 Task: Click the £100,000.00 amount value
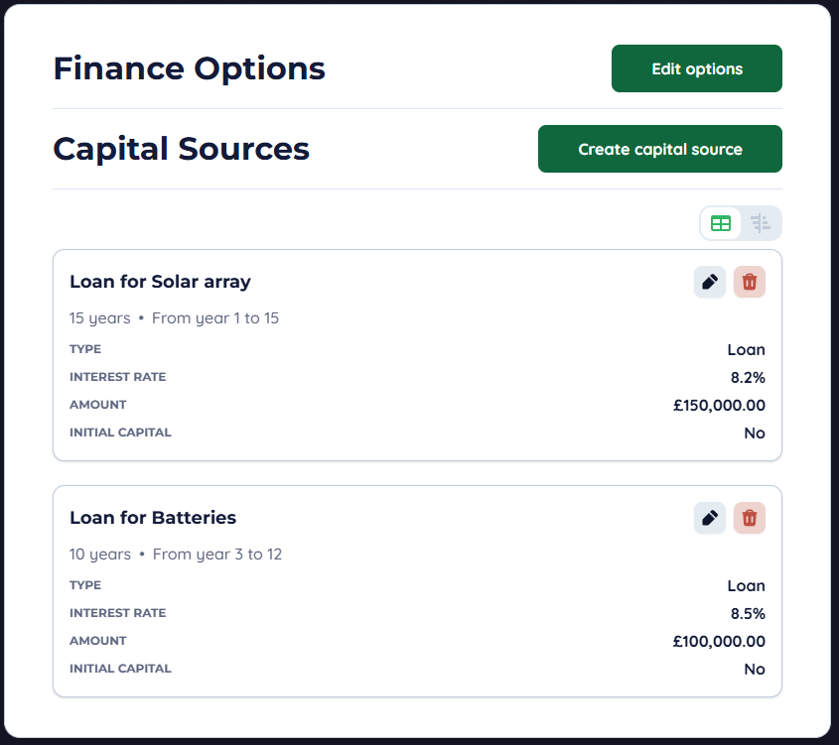click(719, 641)
